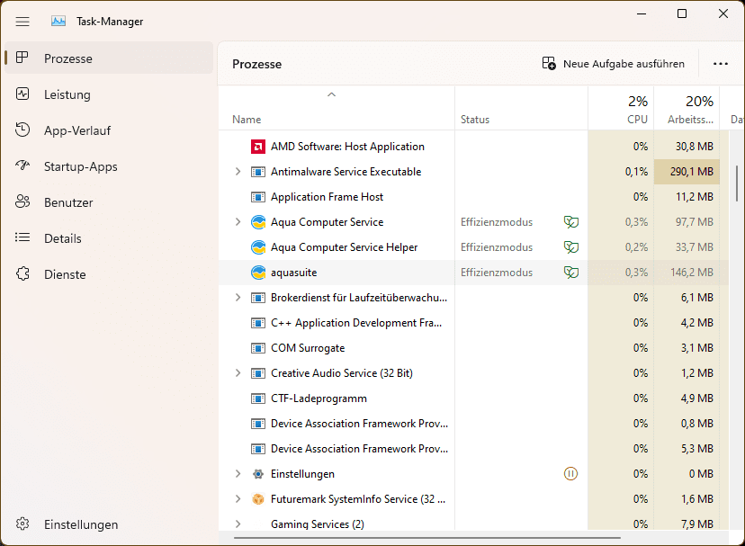745x546 pixels.
Task: Click the aquasuite process icon
Action: [258, 273]
